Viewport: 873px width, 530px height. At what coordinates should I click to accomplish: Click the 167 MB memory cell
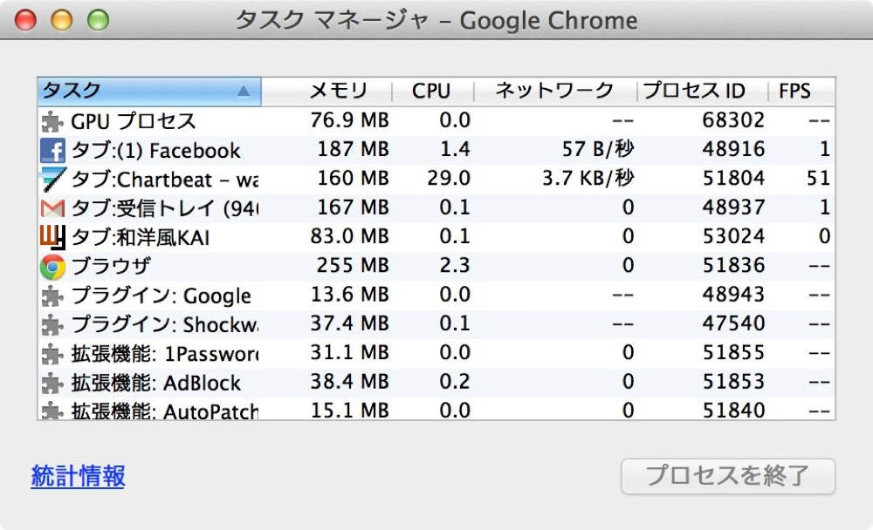click(353, 207)
